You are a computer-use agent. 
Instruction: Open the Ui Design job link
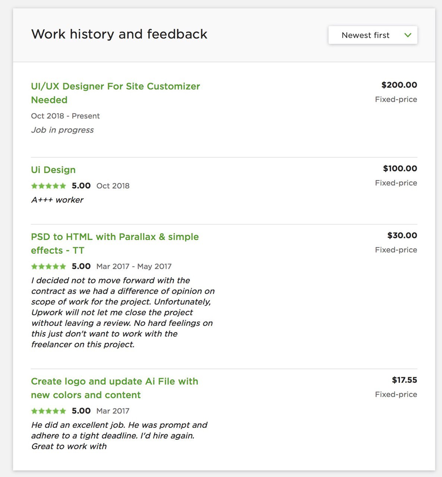click(x=53, y=170)
